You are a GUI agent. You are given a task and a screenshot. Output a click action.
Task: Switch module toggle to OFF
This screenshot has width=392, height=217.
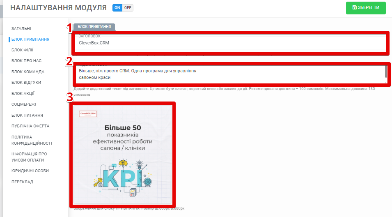click(x=128, y=8)
